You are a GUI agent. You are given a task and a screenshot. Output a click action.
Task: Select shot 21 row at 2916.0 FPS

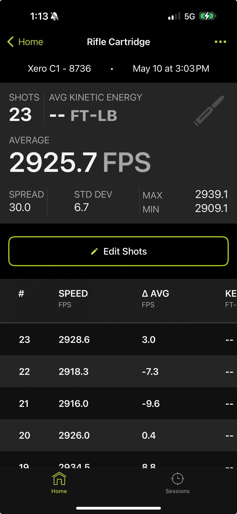118,403
